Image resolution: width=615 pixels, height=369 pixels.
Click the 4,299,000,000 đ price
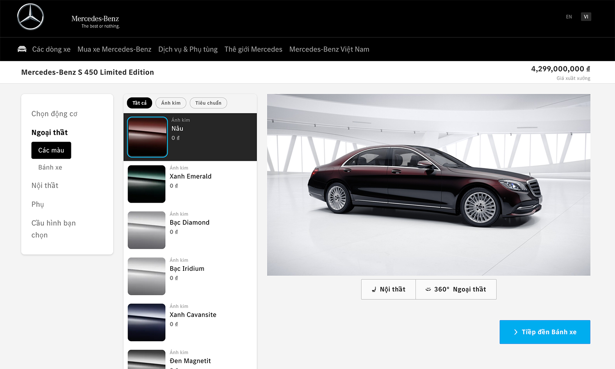tap(560, 69)
